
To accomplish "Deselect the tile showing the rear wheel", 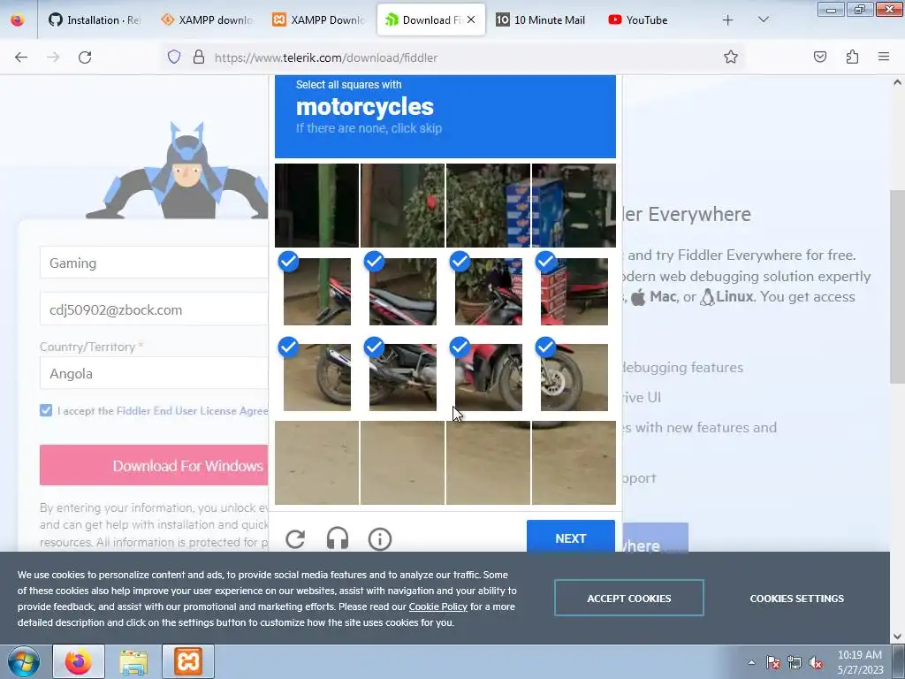I will point(317,377).
